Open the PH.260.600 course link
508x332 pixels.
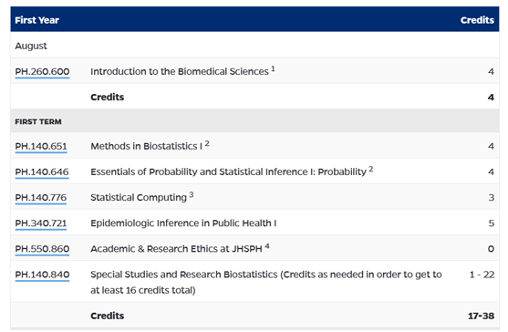click(42, 71)
